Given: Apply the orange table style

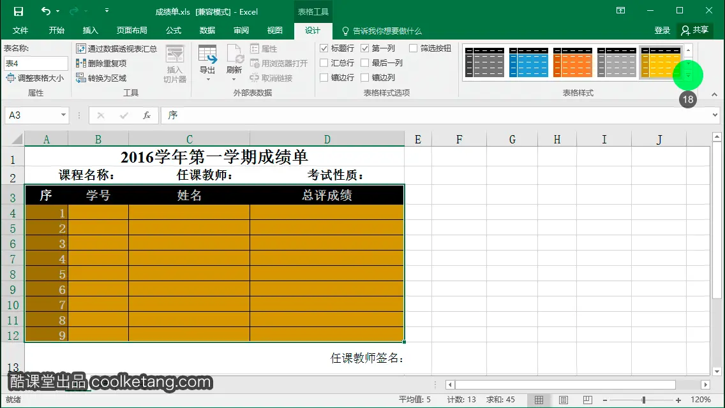Looking at the screenshot, I should 572,62.
